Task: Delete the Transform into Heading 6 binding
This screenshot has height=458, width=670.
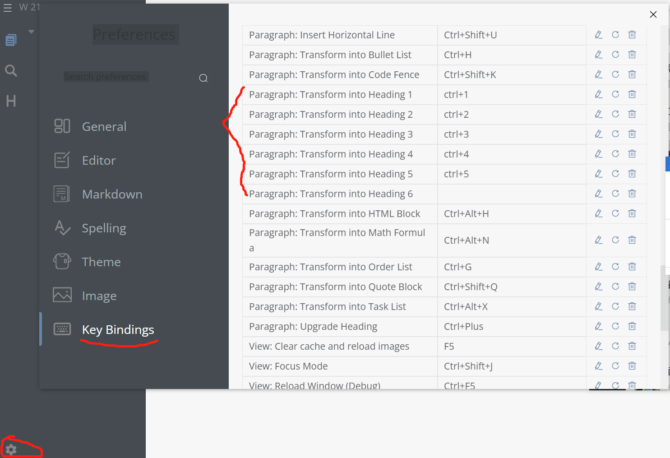Action: pos(632,194)
